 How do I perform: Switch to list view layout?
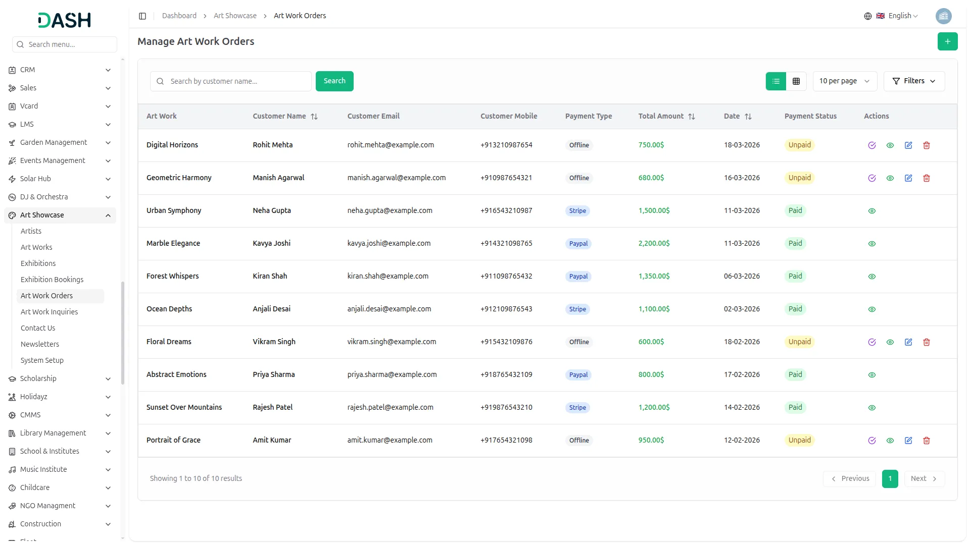point(775,81)
